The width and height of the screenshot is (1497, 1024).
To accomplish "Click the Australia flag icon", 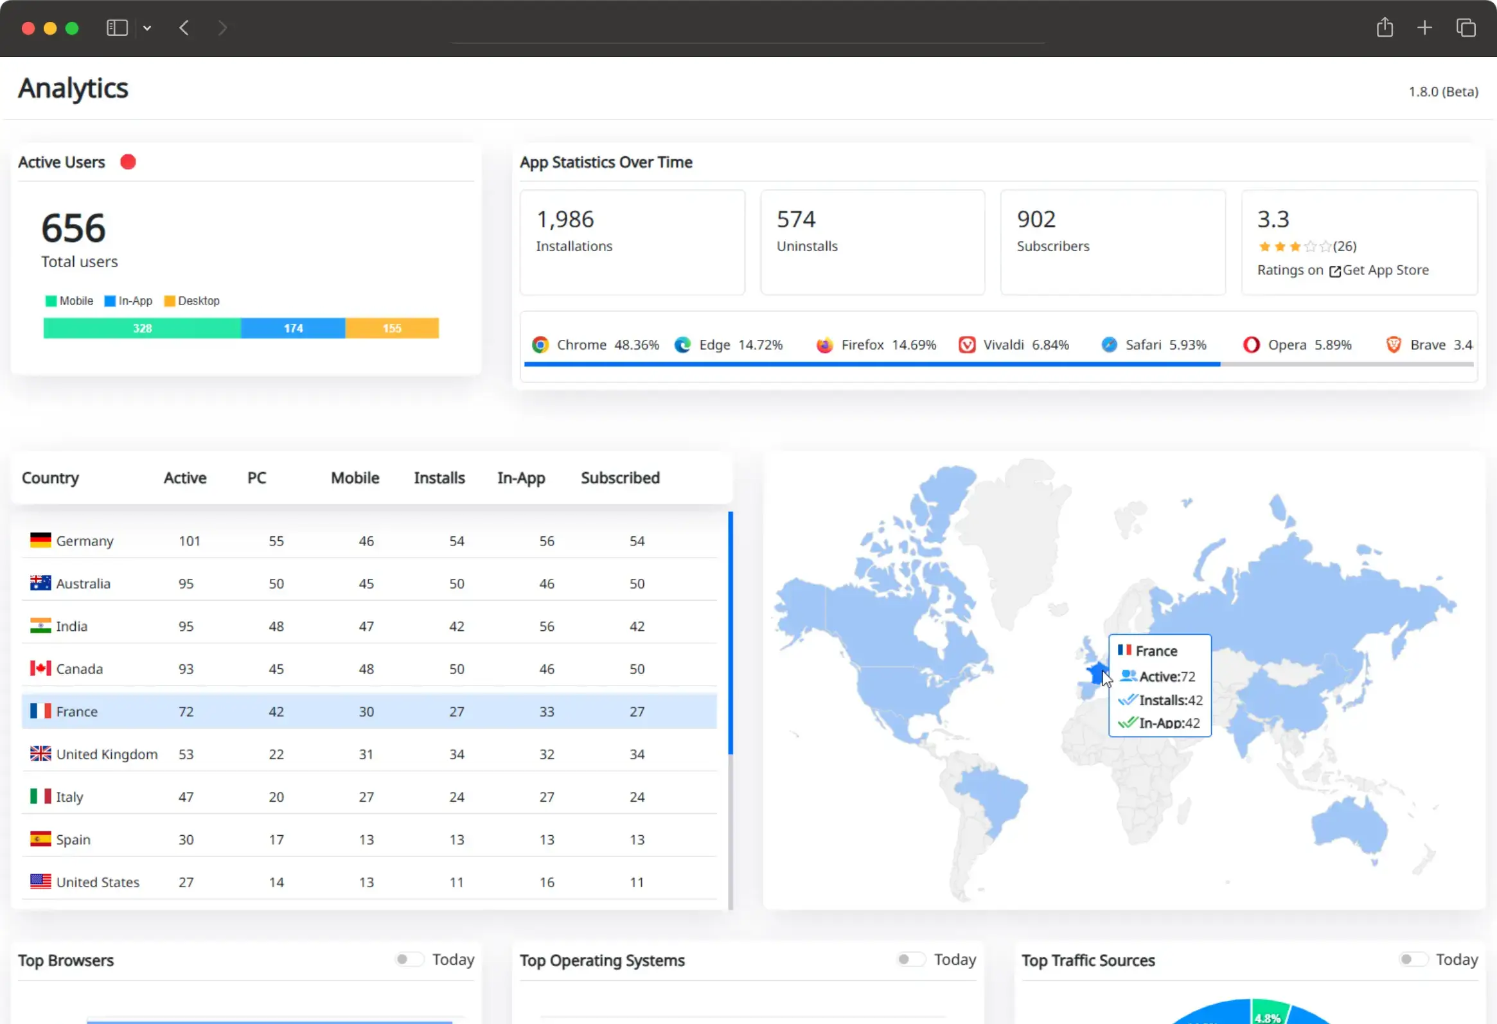I will click(x=40, y=582).
